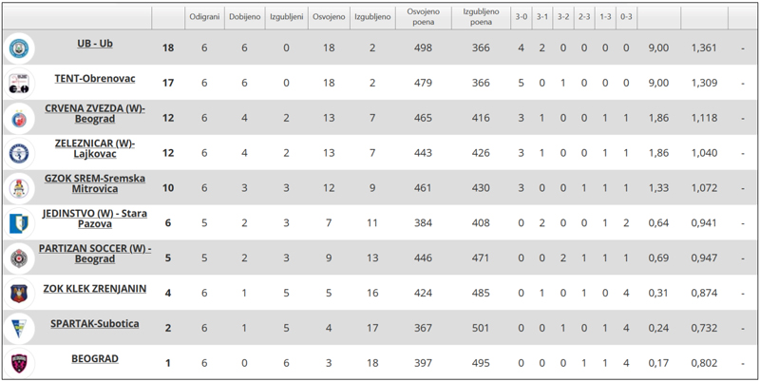Open CRVENA ZVEZDA (W)-Beograd team link
This screenshot has height=382, width=760.
(x=94, y=114)
